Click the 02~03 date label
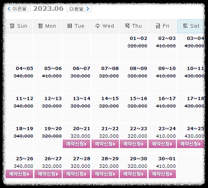Screen dimensions: 208x188 click(x=167, y=39)
